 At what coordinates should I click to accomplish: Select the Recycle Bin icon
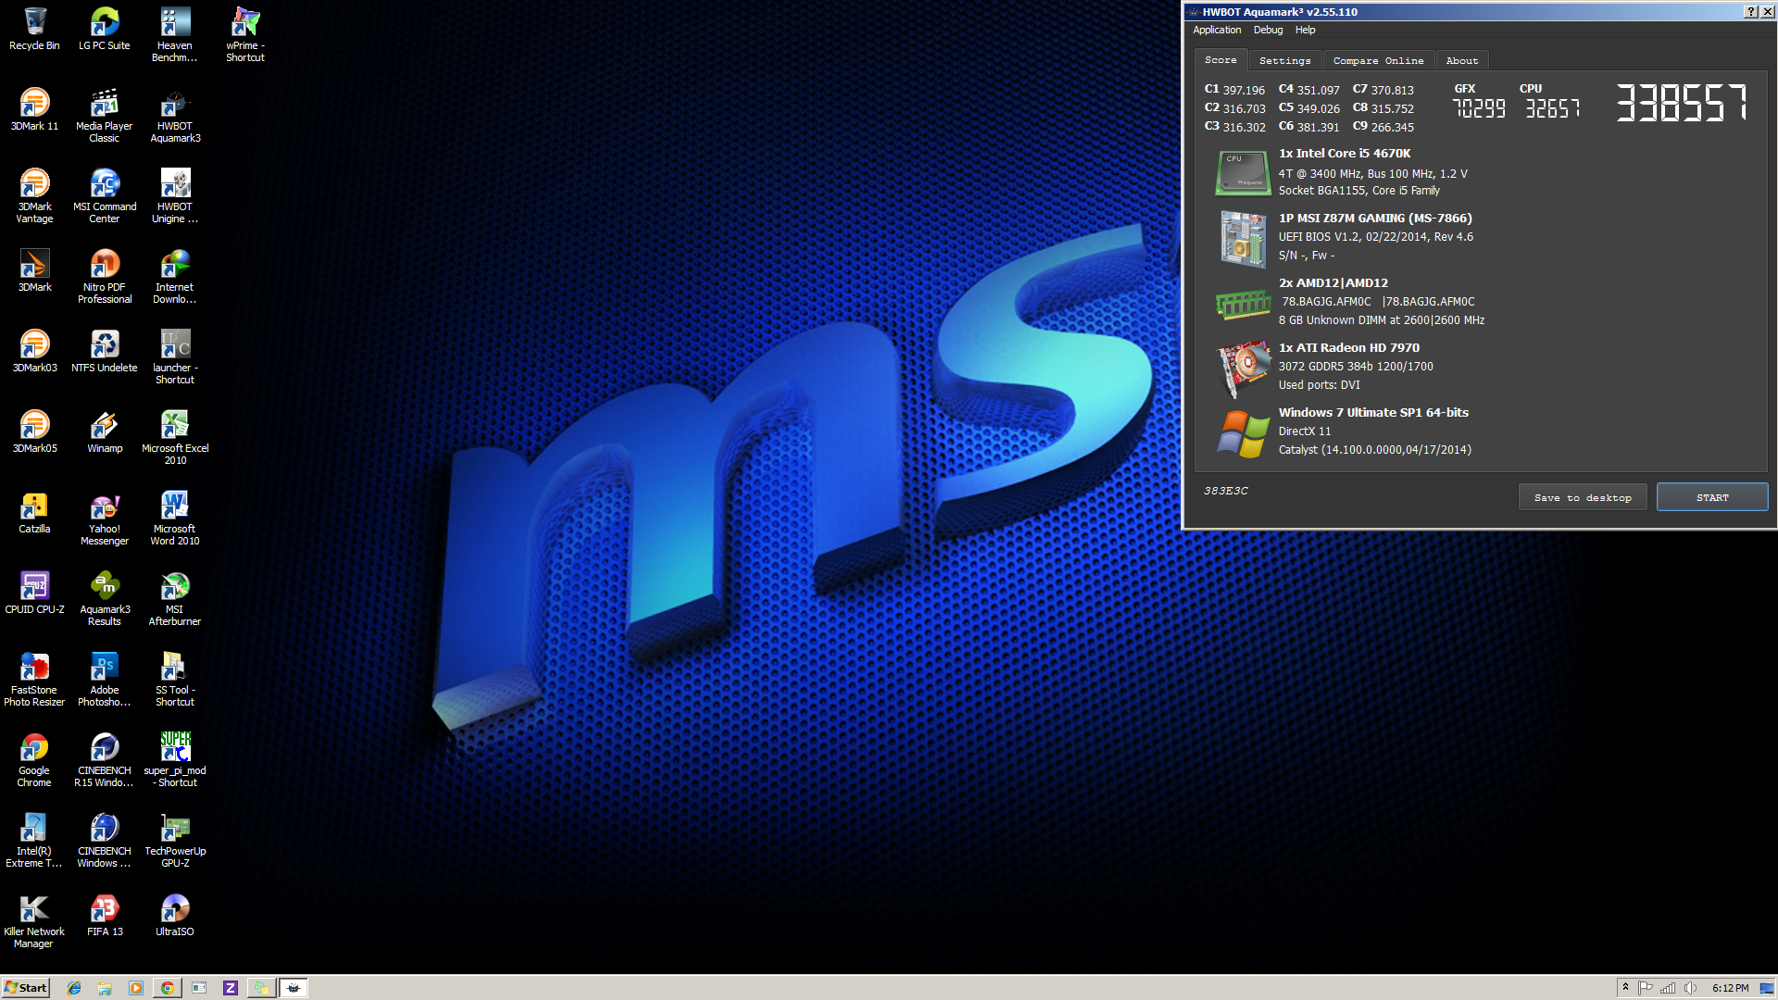pyautogui.click(x=34, y=29)
